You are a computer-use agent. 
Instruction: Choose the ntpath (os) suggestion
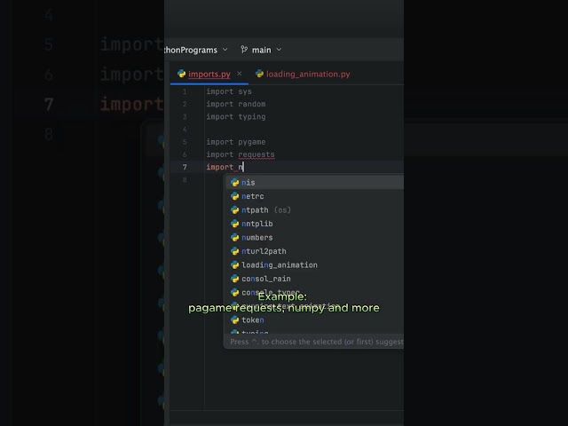click(x=315, y=209)
